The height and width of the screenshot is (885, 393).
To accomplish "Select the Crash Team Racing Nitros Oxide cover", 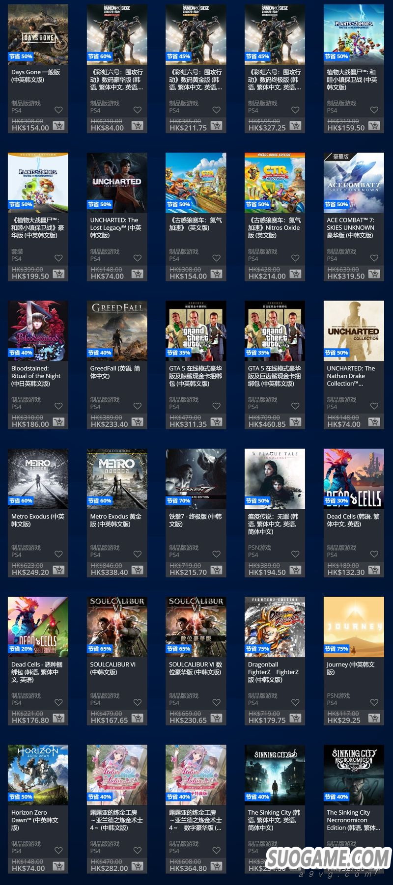I will 275,182.
